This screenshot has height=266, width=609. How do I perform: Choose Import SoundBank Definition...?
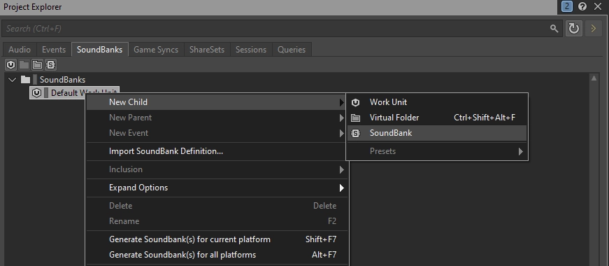(x=216, y=151)
